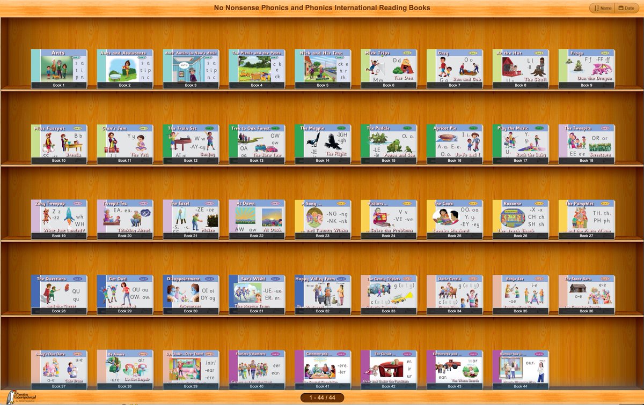The width and height of the screenshot is (644, 405).
Task: Open Book 12 The Train Set
Action: (191, 144)
